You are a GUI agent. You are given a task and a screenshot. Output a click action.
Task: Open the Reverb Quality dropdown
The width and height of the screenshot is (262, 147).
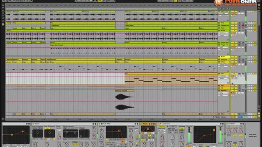(x=59, y=130)
